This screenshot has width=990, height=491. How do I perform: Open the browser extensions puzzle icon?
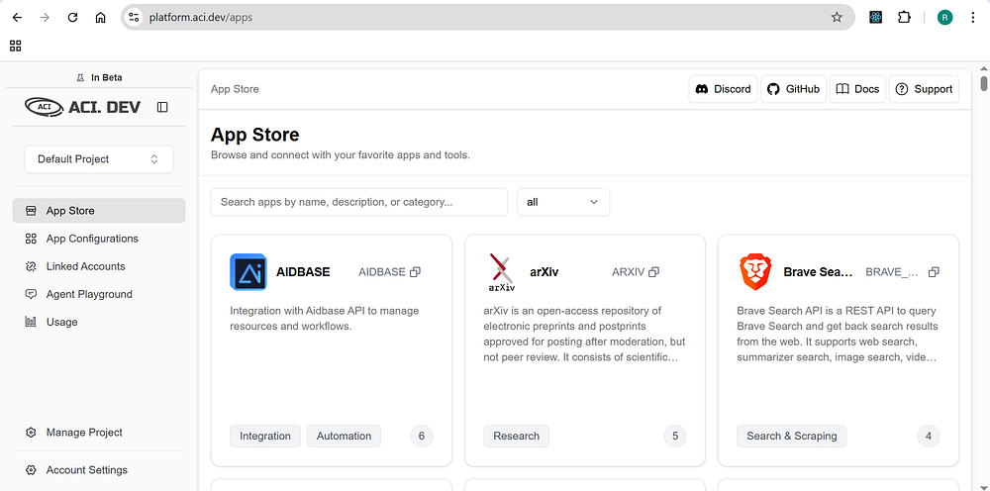coord(904,17)
